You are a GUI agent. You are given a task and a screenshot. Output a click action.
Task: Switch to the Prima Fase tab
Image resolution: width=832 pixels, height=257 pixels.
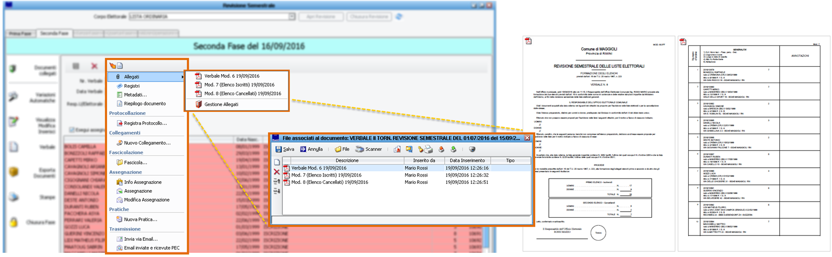click(x=20, y=33)
